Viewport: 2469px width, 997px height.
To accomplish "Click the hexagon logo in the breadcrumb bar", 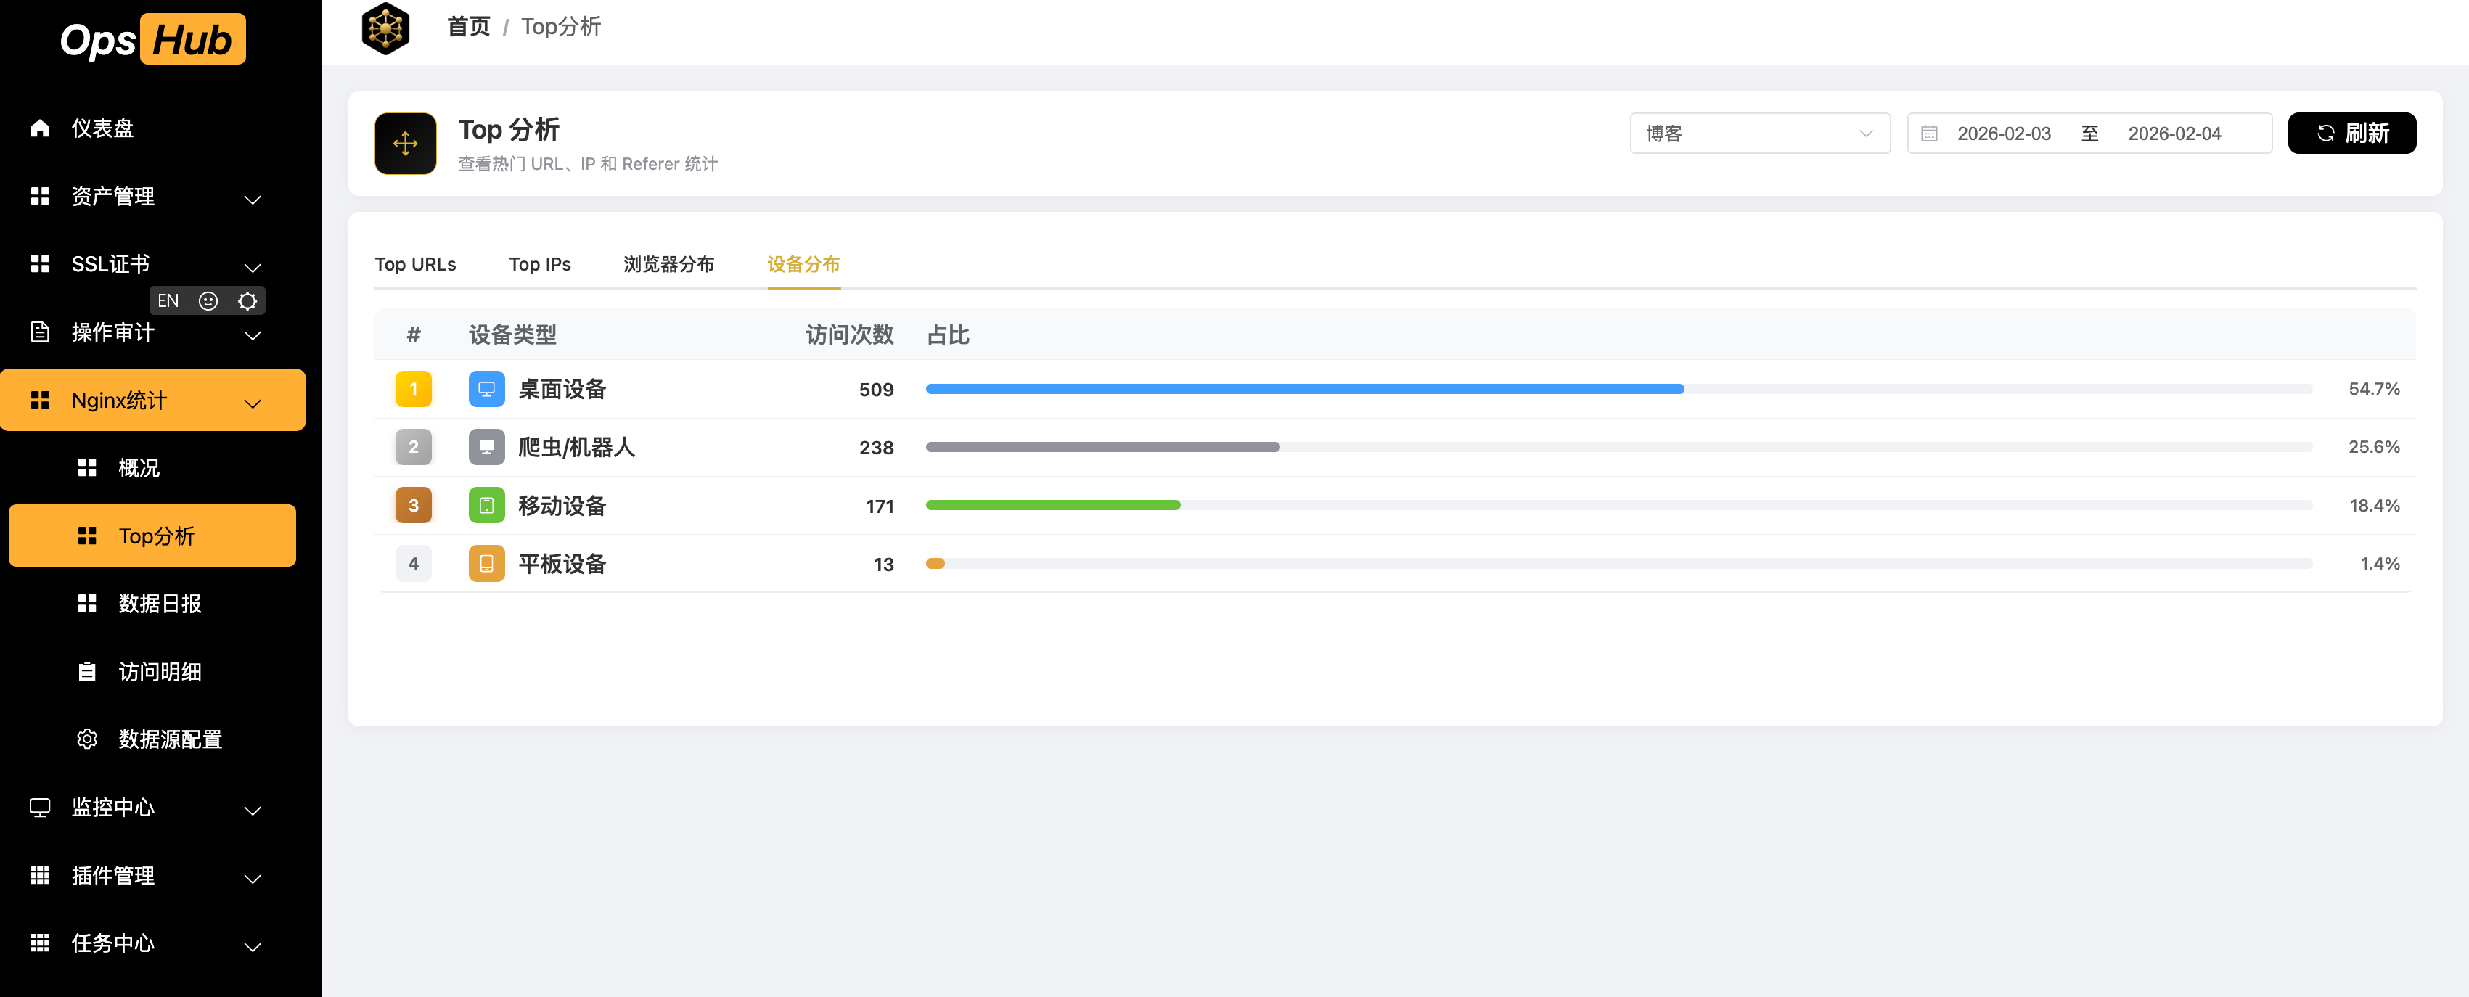I will click(x=385, y=28).
